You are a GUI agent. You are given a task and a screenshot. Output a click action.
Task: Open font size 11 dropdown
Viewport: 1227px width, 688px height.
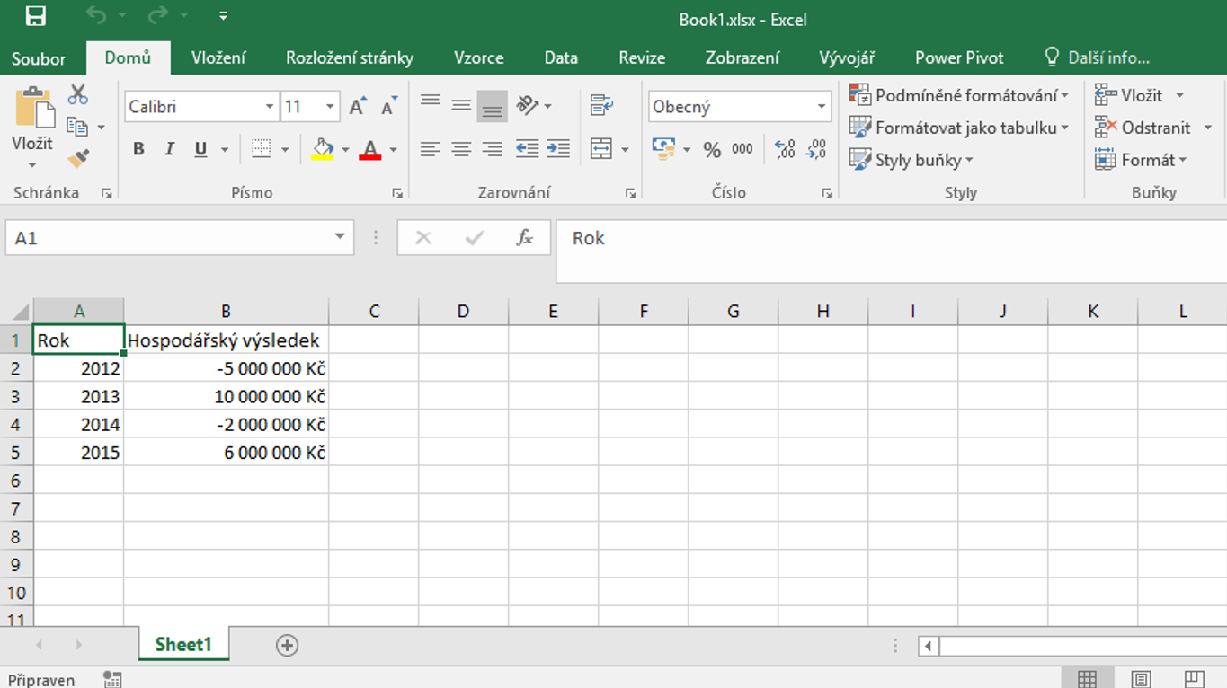click(x=330, y=107)
